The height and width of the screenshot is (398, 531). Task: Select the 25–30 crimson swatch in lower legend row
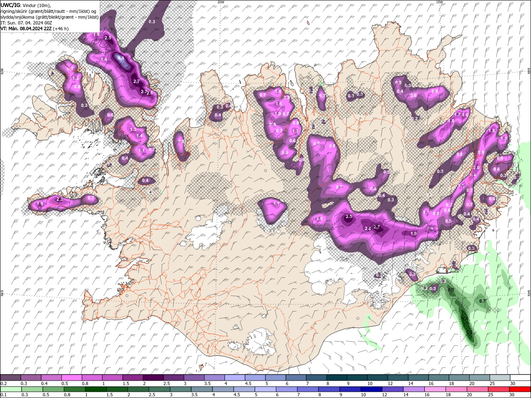click(499, 389)
